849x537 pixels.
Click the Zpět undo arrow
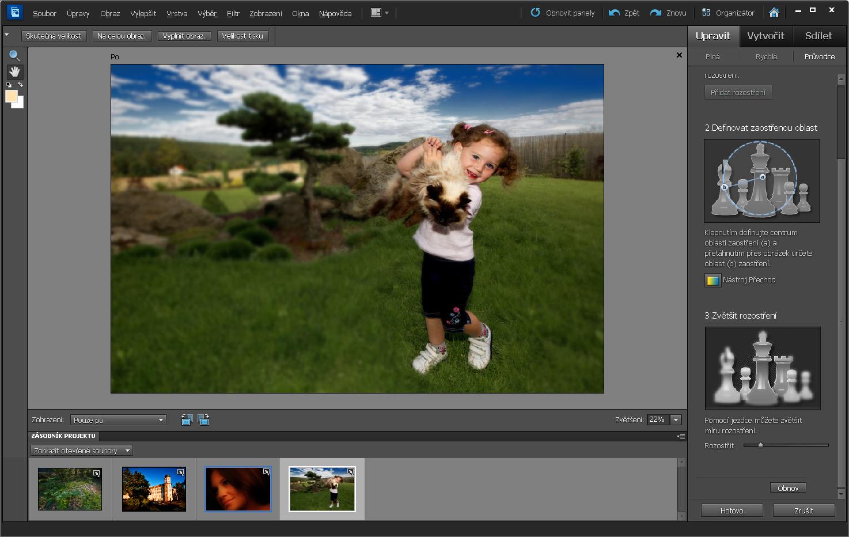pos(615,13)
